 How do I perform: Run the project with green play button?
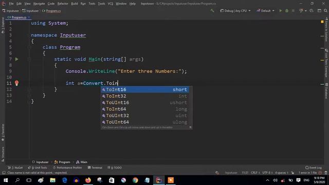(281, 11)
